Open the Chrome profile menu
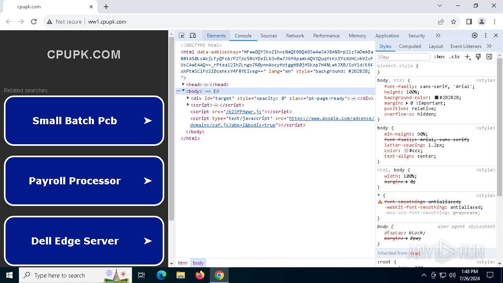The height and width of the screenshot is (283, 503). (482, 22)
